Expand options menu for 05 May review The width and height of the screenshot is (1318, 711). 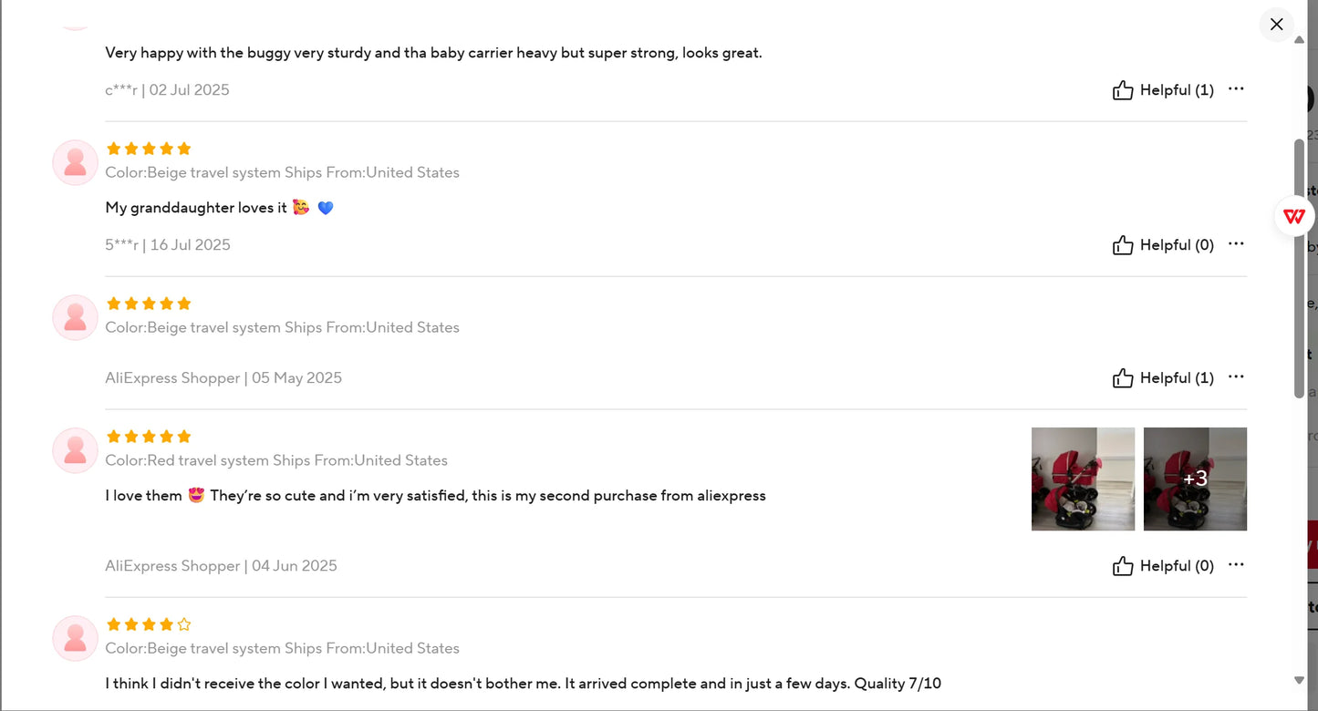[x=1236, y=377]
